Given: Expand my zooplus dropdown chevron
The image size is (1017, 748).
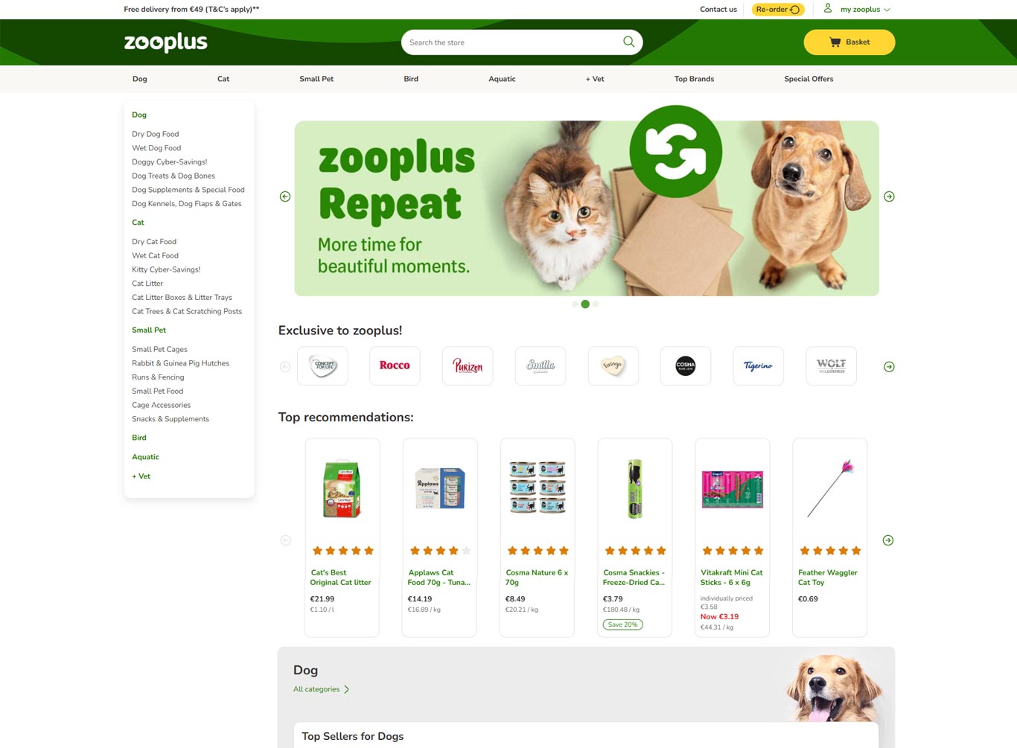Looking at the screenshot, I should 887,10.
